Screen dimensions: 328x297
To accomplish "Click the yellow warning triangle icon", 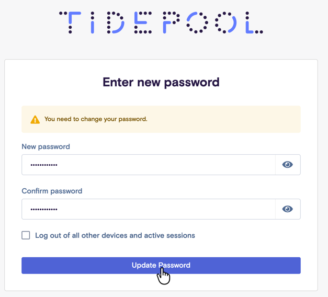I will point(35,119).
